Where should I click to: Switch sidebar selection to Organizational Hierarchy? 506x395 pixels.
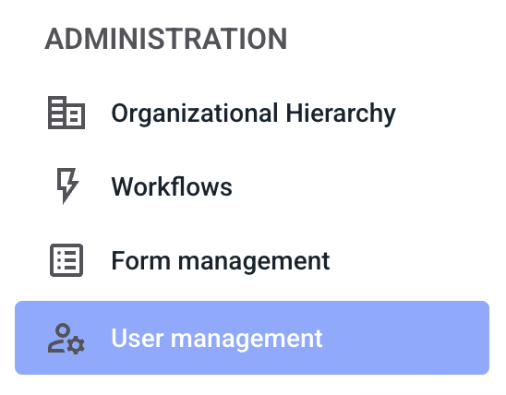tap(252, 113)
